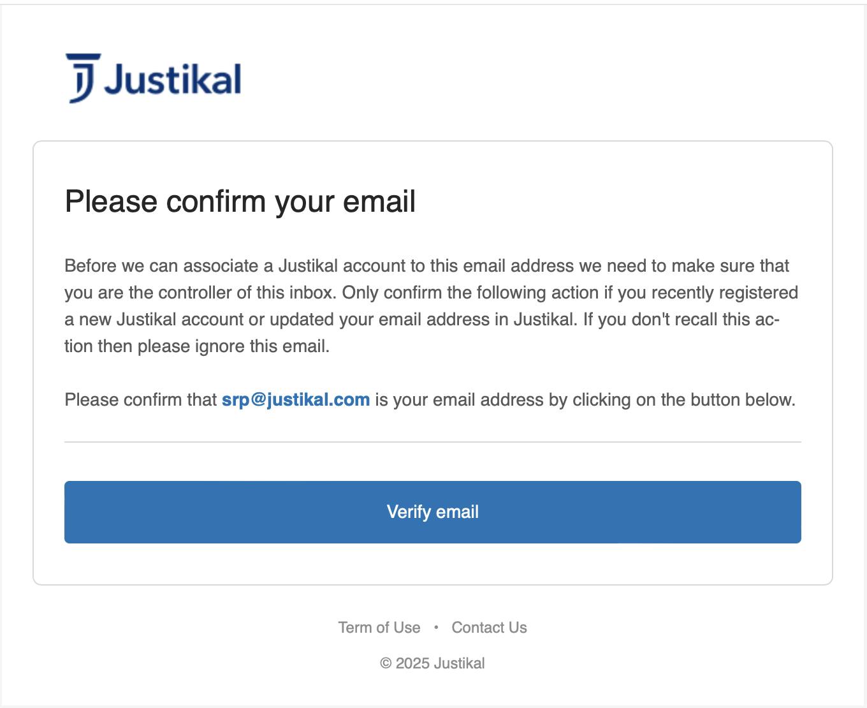This screenshot has width=867, height=708.
Task: Click the © 2025 Justikal copyright text
Action: 432,663
